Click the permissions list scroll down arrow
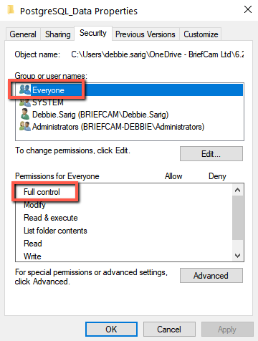Viewport: 258px width, 341px height. (238, 255)
